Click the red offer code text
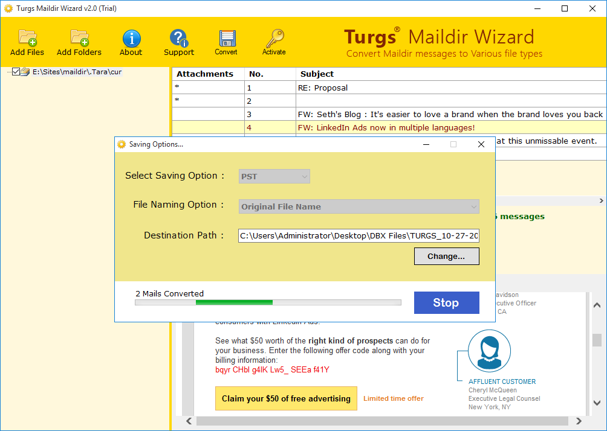Viewport: 607px width, 431px height. tap(272, 370)
